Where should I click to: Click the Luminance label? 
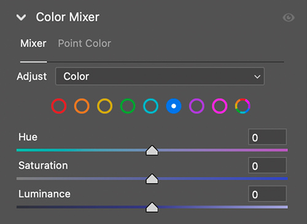tap(44, 194)
